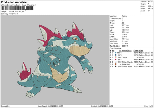Click the Yellow thread color swatch
This screenshot has width=154, height=108.
coord(115,57)
